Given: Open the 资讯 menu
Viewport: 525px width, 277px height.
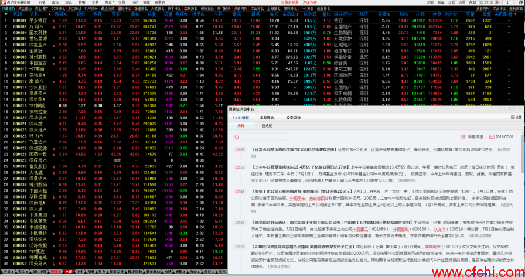Looking at the screenshot, I should coord(69,2).
